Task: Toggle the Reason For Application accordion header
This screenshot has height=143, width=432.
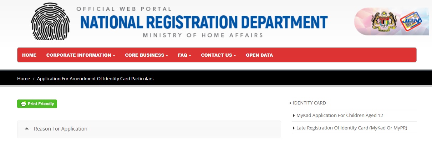Action: (x=61, y=129)
